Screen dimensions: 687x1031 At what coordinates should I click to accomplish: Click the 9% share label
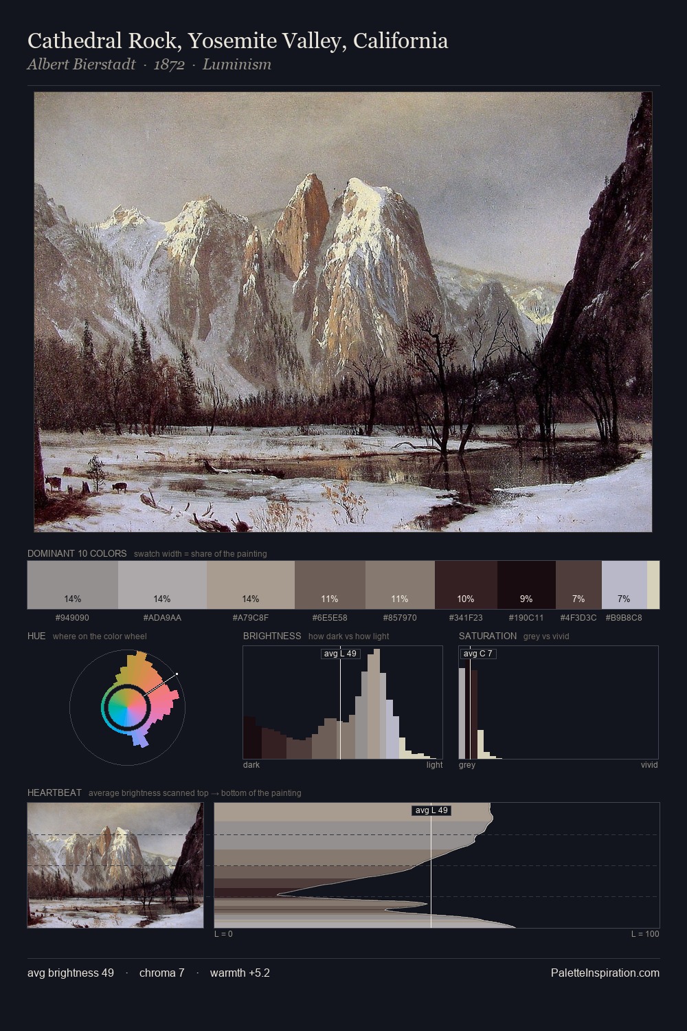coord(526,599)
